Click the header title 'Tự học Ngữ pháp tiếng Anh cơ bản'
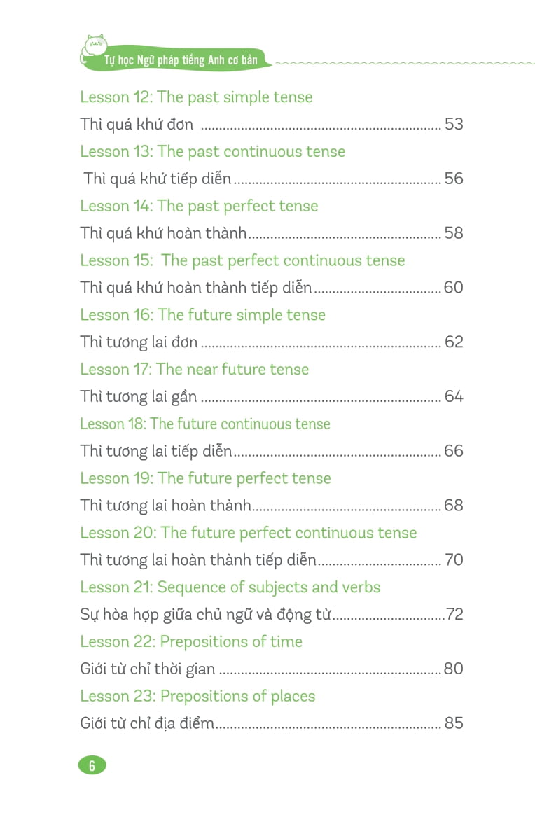Image resolution: width=535 pixels, height=822 pixels. (181, 60)
